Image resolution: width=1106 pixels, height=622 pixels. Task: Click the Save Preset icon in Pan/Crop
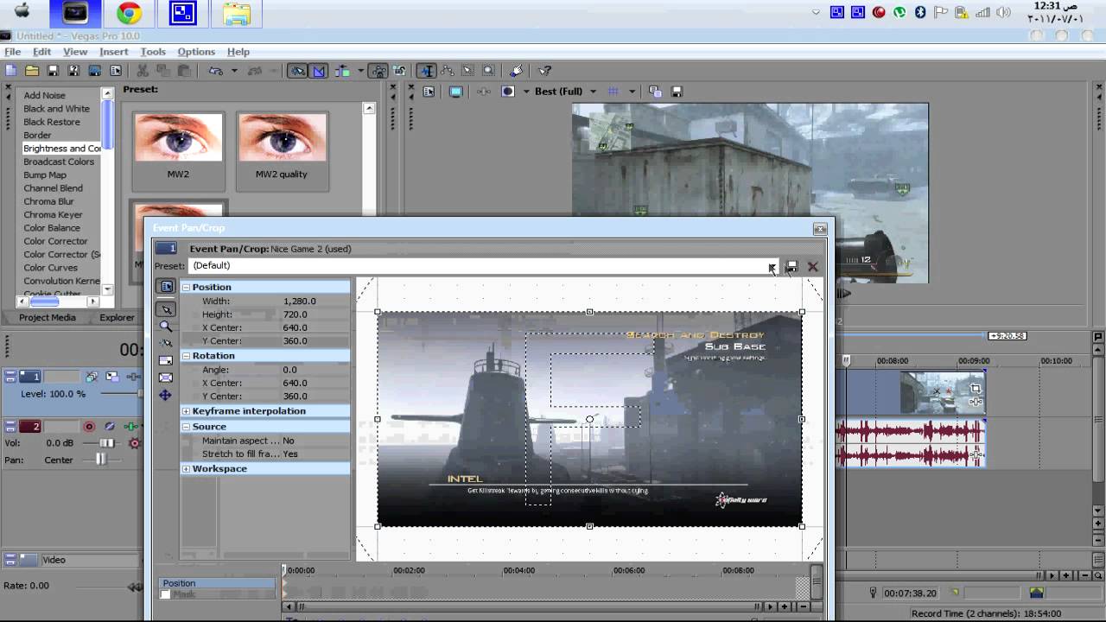[791, 267]
